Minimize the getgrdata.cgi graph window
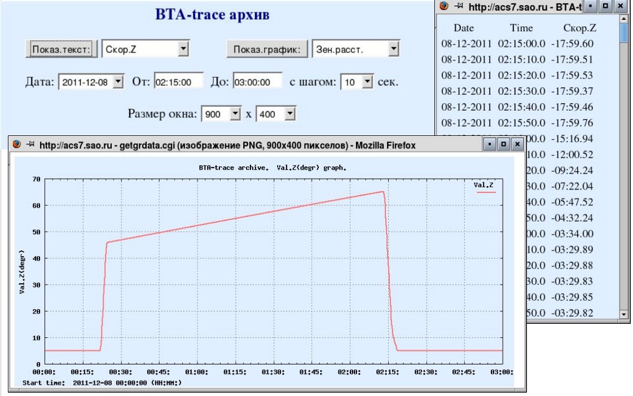The image size is (633, 396). click(x=490, y=144)
